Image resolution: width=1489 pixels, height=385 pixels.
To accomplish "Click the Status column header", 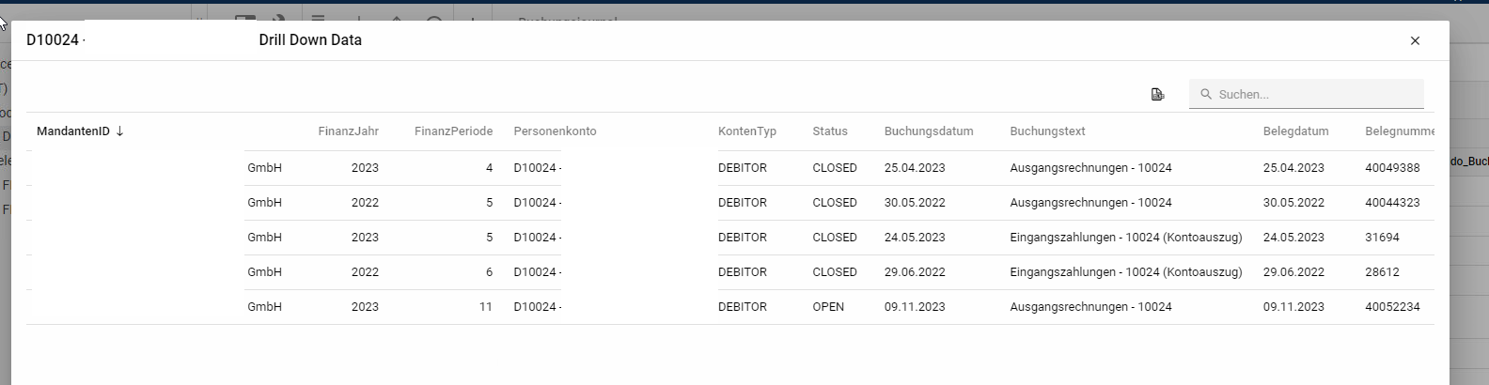I will [x=830, y=131].
